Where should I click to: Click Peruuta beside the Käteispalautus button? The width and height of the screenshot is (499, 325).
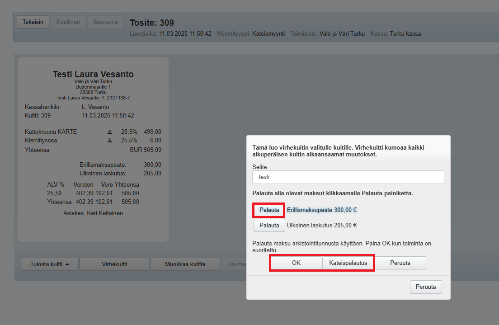click(x=400, y=263)
